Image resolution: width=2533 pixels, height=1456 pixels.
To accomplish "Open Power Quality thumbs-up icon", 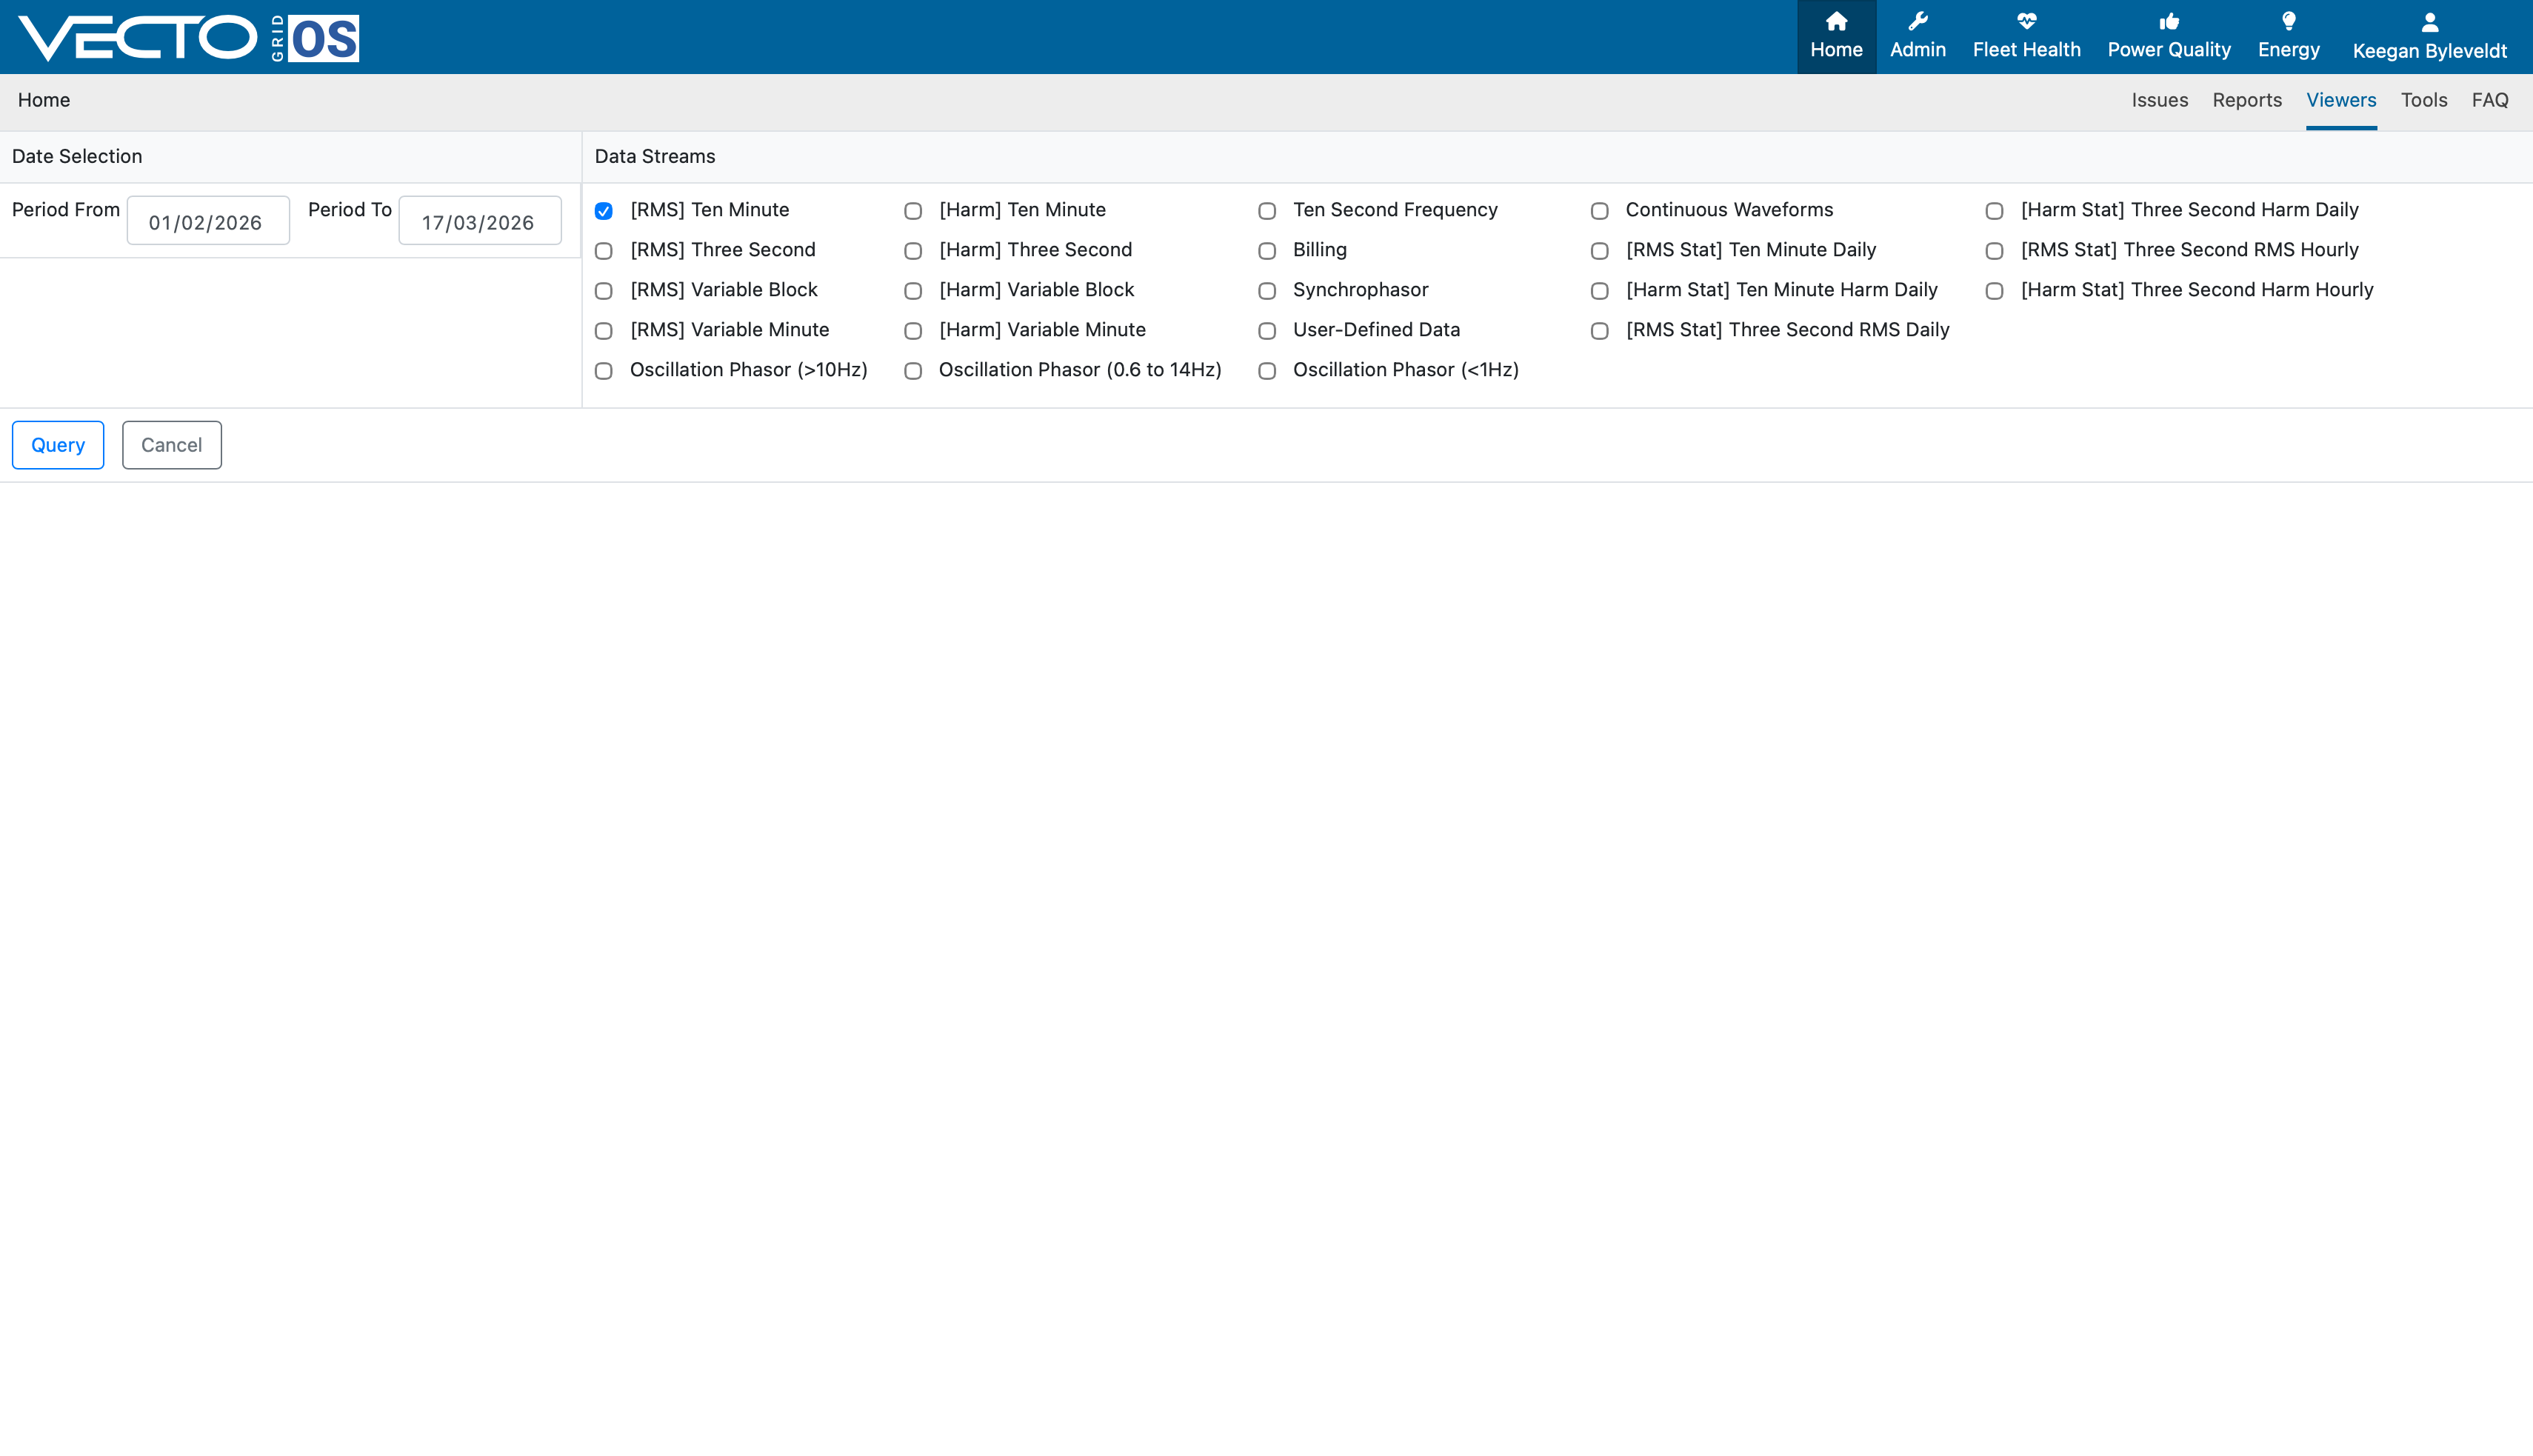I will pyautogui.click(x=2168, y=22).
